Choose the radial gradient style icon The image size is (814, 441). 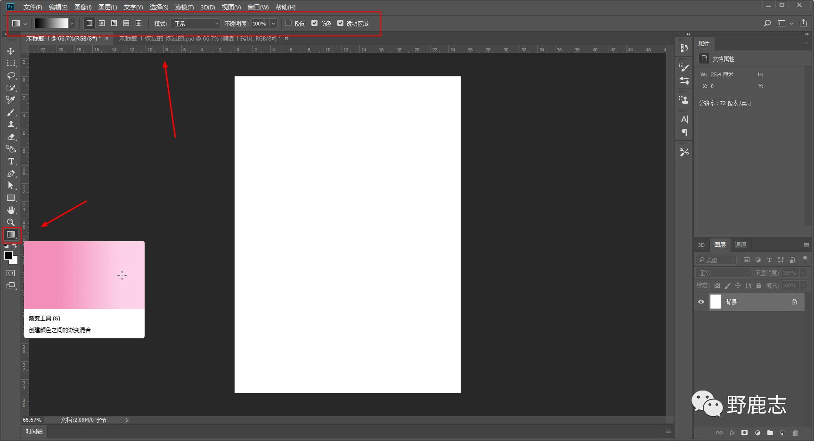pos(102,23)
